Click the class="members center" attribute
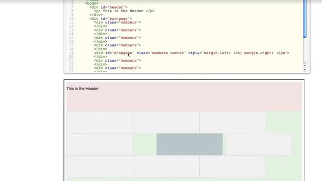This screenshot has height=181, width=322. click(x=161, y=53)
